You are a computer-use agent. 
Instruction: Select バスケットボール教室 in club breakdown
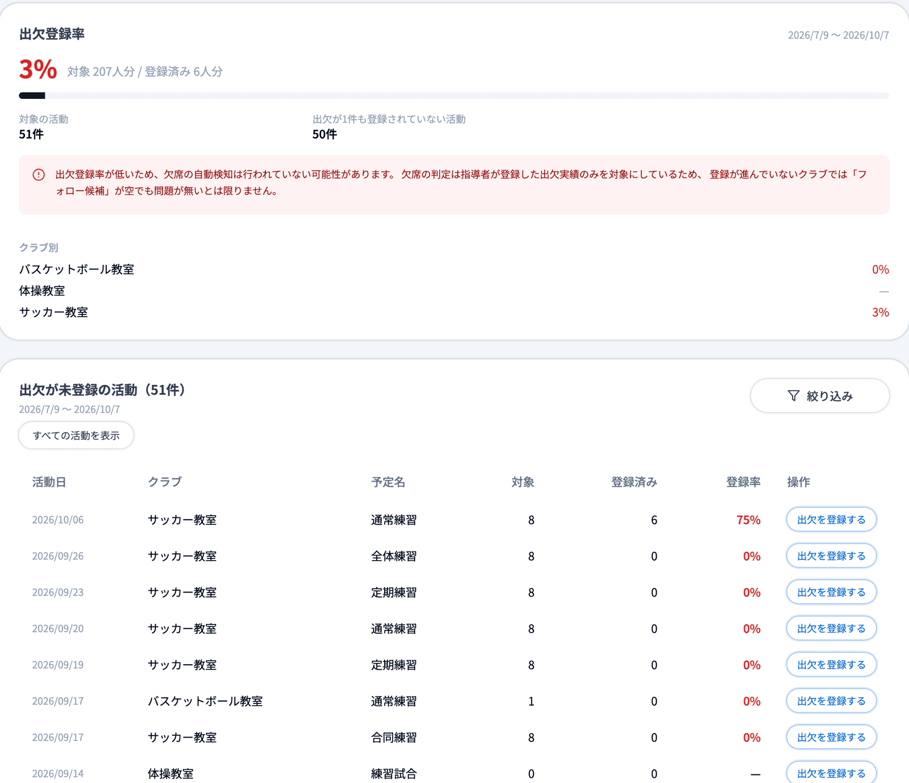(x=454, y=270)
